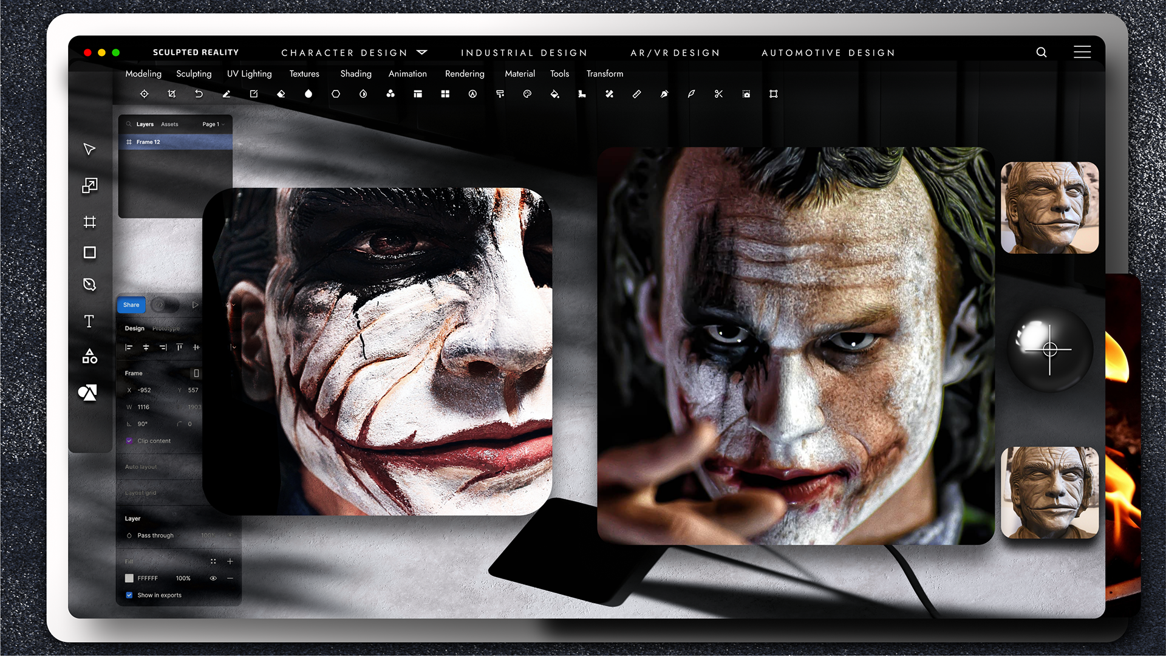Select the Text tool in left sidebar
The image size is (1166, 656).
(x=89, y=321)
